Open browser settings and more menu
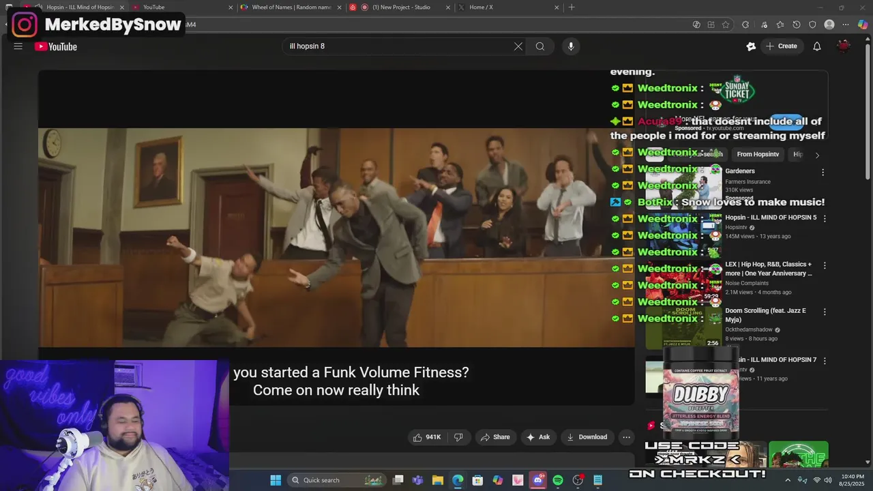 (846, 25)
